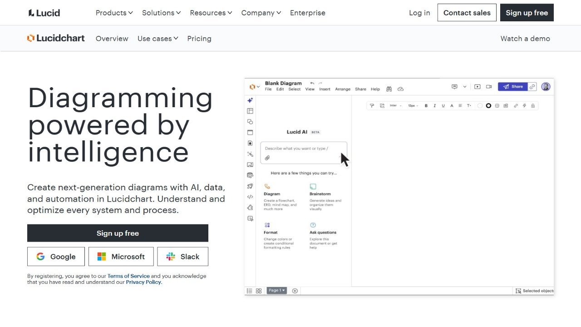
Task: Sign up with Slack
Action: point(183,257)
